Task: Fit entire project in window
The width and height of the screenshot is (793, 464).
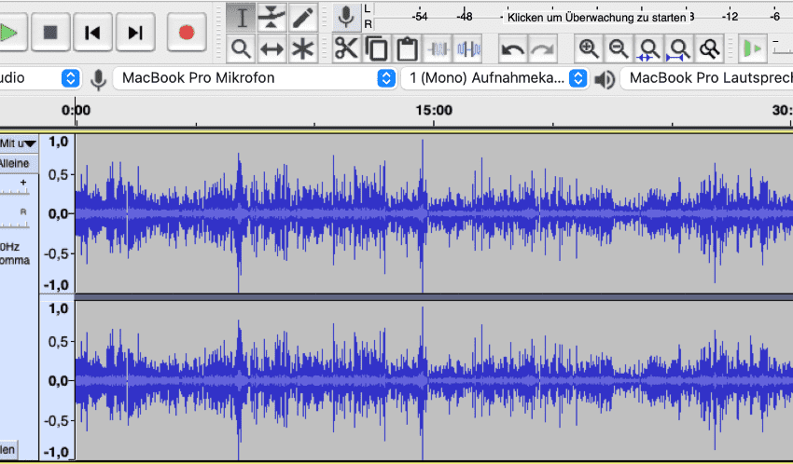Action: pos(679,49)
